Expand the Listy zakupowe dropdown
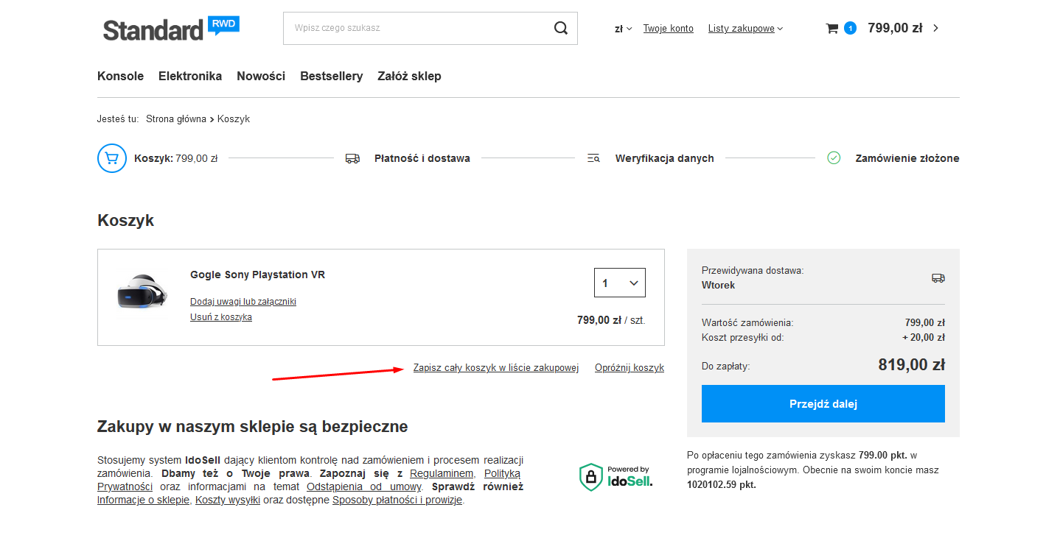 745,29
